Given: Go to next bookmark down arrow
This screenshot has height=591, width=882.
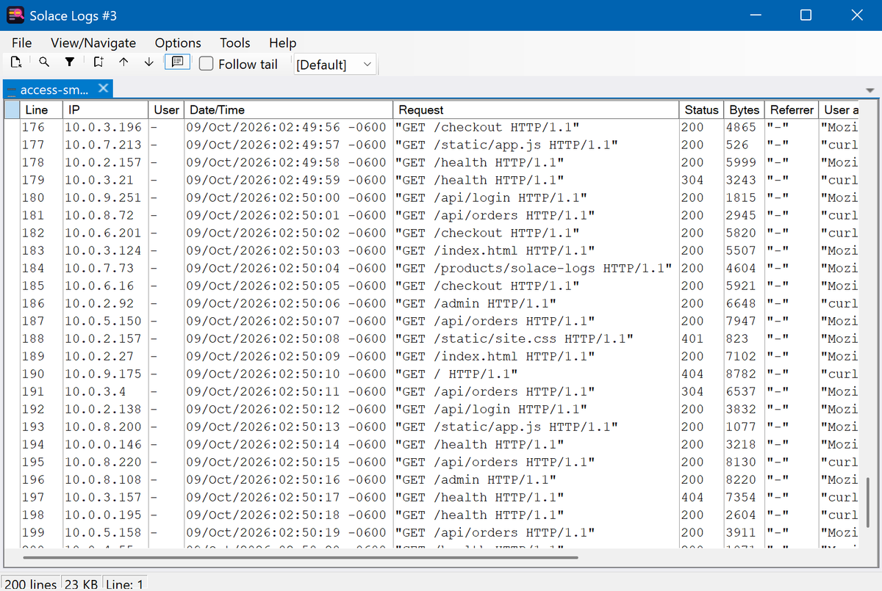Looking at the screenshot, I should click(x=149, y=62).
